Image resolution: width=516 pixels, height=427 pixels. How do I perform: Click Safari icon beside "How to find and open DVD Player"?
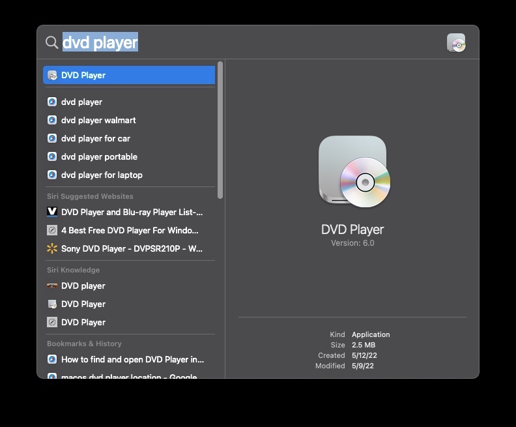[52, 359]
